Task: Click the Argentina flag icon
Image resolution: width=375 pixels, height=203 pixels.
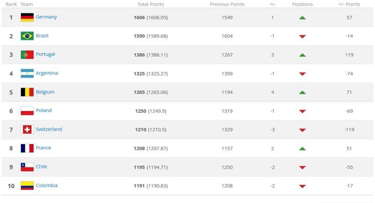Action: point(27,74)
